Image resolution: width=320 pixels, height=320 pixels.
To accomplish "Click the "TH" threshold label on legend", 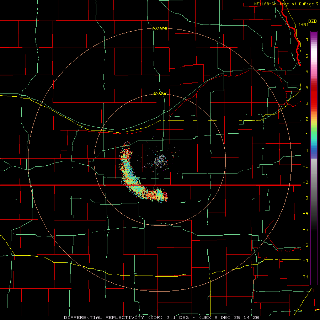I will pos(305,277).
